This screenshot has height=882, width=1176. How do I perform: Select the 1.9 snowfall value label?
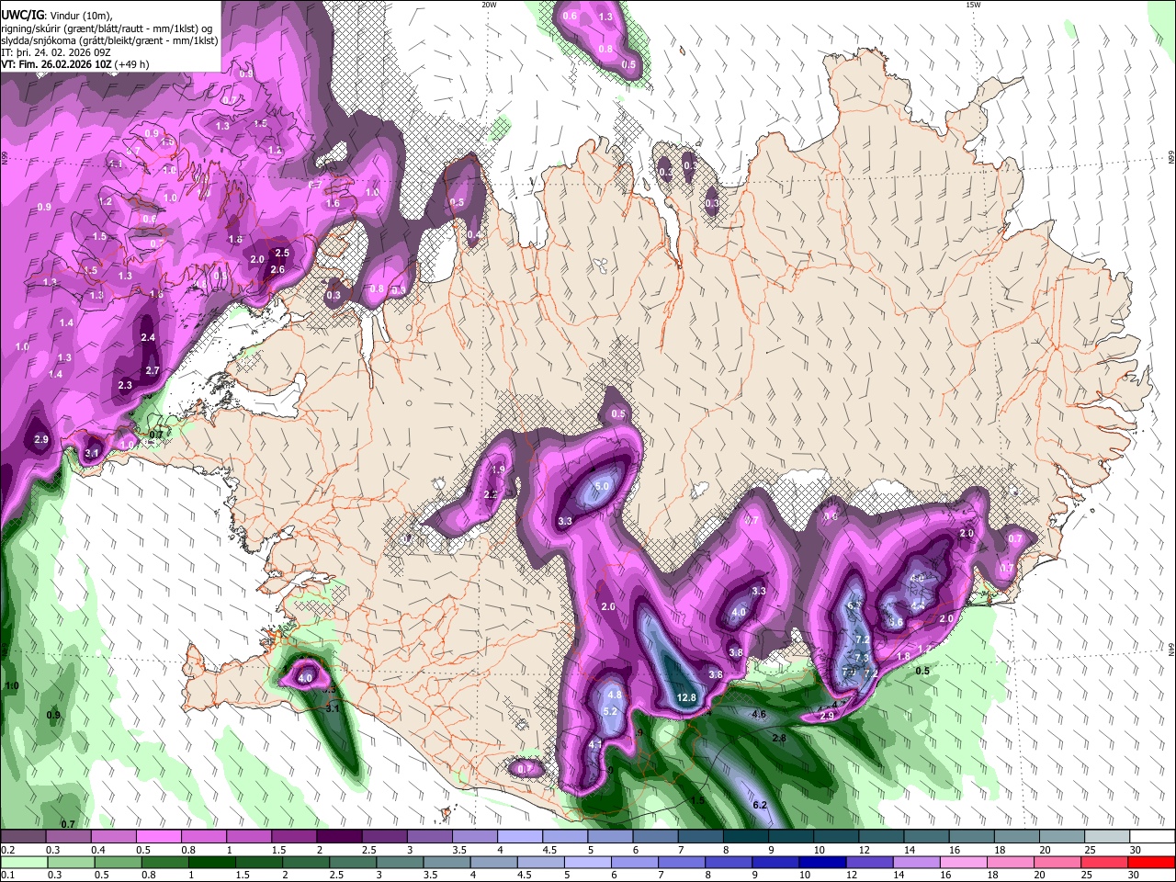coord(498,469)
